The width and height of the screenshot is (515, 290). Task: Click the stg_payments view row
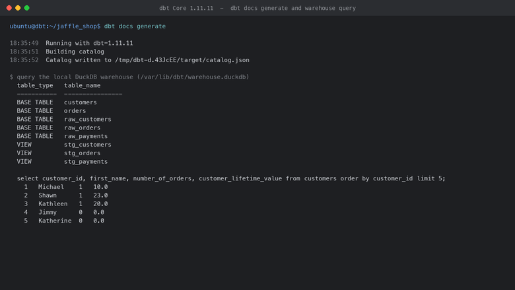click(x=62, y=162)
